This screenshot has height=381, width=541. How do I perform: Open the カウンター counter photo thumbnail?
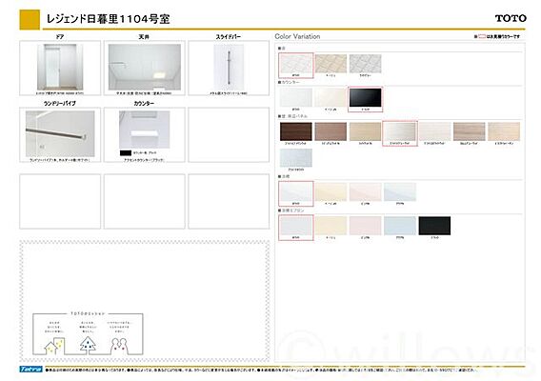tap(145, 130)
